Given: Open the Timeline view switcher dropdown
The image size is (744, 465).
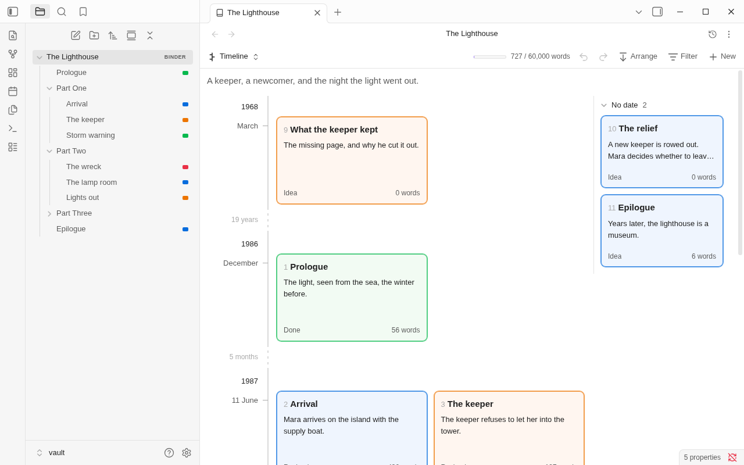Looking at the screenshot, I should (234, 56).
